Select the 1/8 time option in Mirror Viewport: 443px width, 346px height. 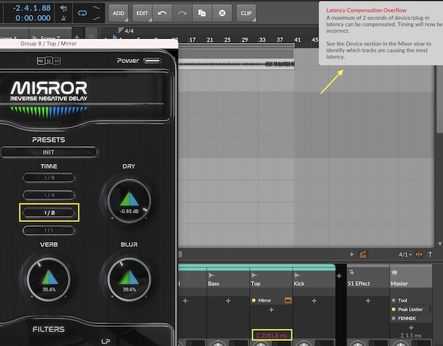[49, 178]
